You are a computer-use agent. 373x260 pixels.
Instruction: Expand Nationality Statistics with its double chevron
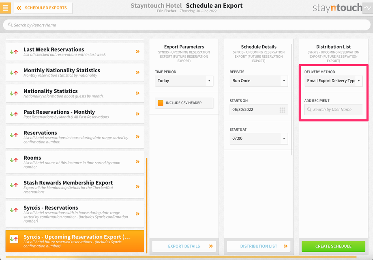(x=137, y=93)
